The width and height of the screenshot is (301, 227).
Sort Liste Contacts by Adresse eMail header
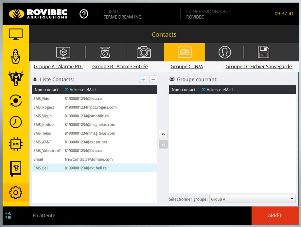[x=80, y=90]
